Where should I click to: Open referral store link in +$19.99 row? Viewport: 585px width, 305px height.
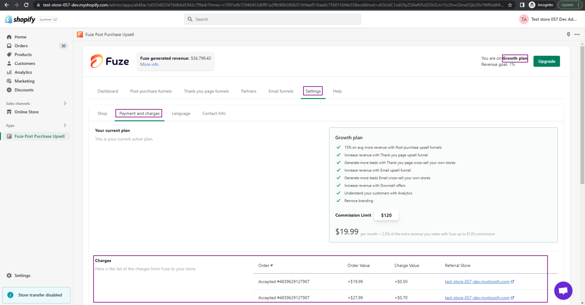pyautogui.click(x=479, y=282)
